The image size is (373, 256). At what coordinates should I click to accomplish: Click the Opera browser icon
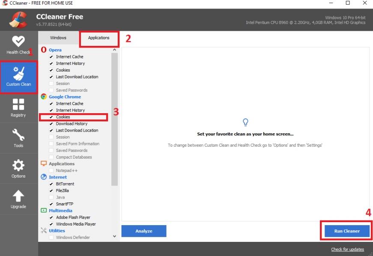pyautogui.click(x=44, y=50)
